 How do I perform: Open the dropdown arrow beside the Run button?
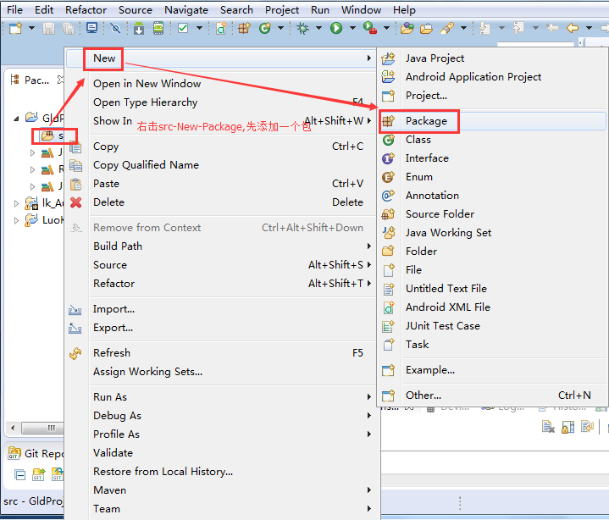pyautogui.click(x=352, y=28)
